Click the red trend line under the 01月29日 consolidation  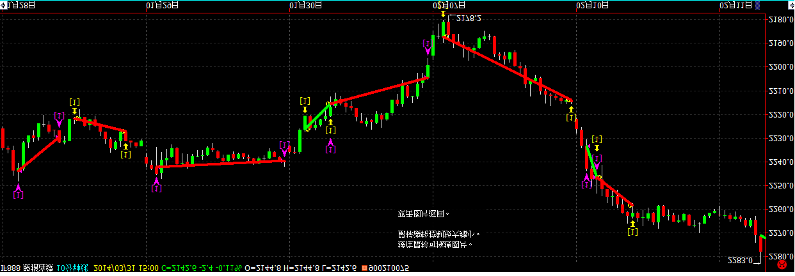[x=221, y=164]
